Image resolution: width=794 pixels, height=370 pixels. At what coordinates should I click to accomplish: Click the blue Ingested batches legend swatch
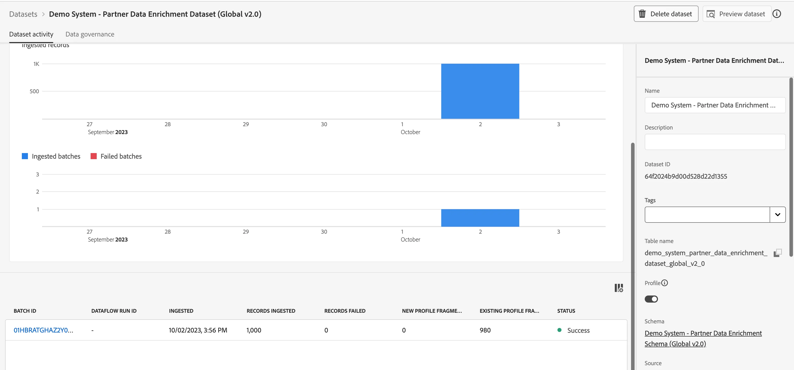pos(25,156)
